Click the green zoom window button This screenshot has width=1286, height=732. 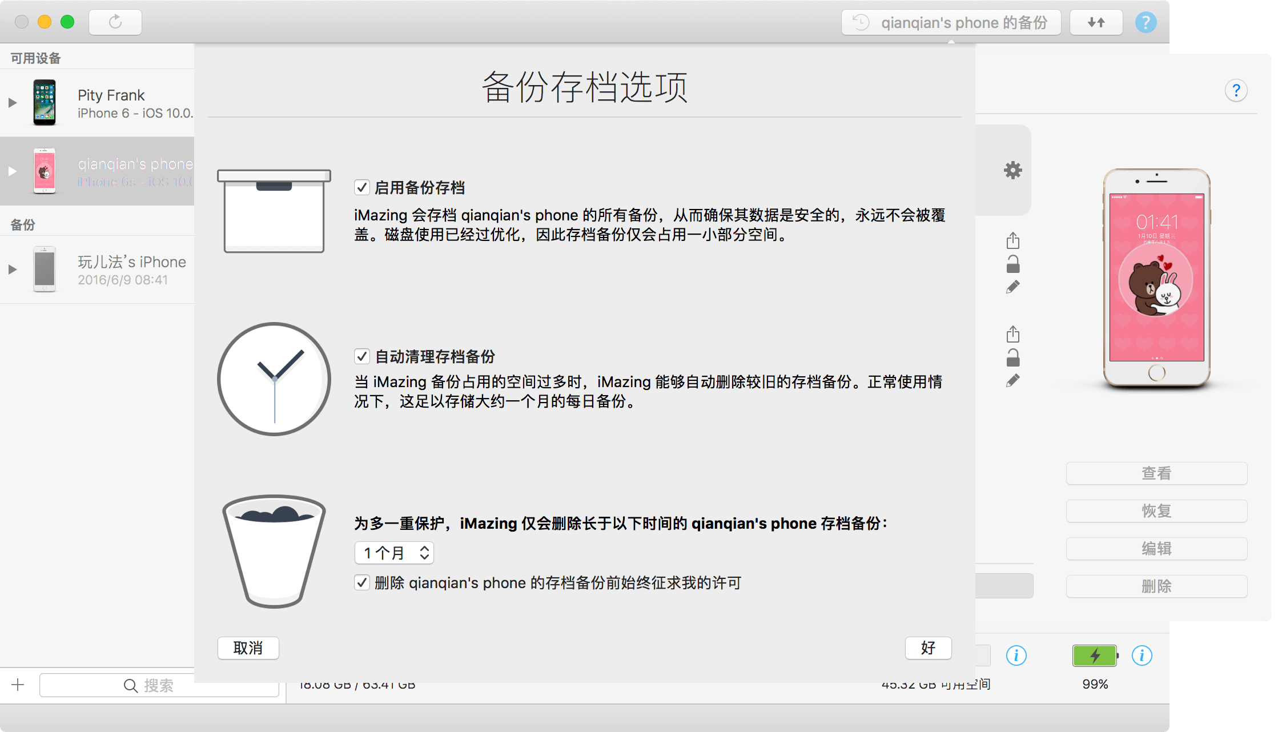[67, 22]
